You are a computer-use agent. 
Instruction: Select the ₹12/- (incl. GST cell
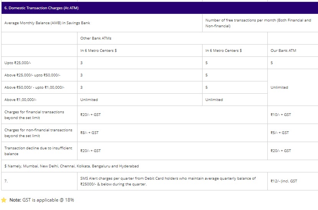coord(284,181)
